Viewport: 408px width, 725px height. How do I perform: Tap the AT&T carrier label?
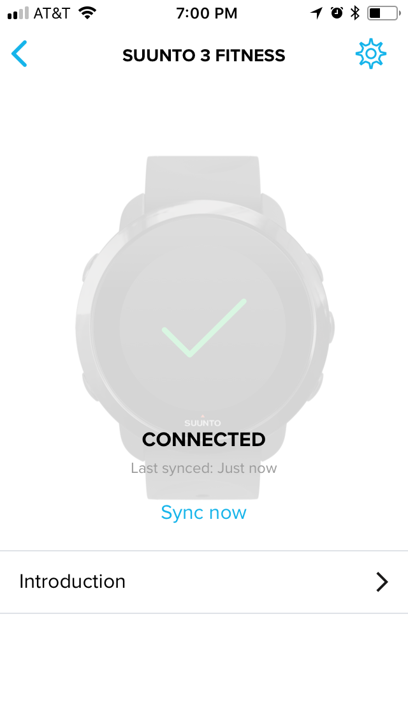pyautogui.click(x=52, y=13)
